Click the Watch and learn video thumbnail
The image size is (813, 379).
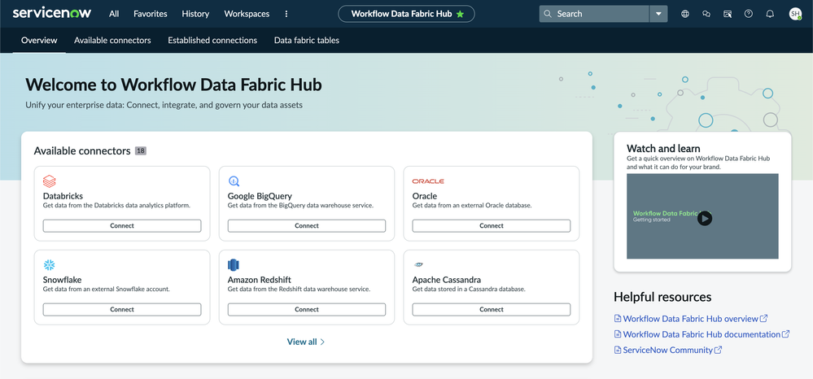pyautogui.click(x=702, y=216)
